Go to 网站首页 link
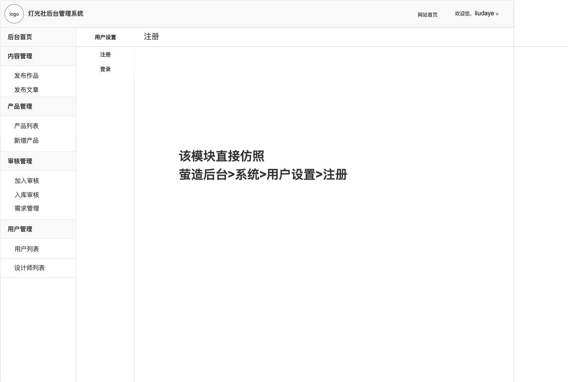 427,15
